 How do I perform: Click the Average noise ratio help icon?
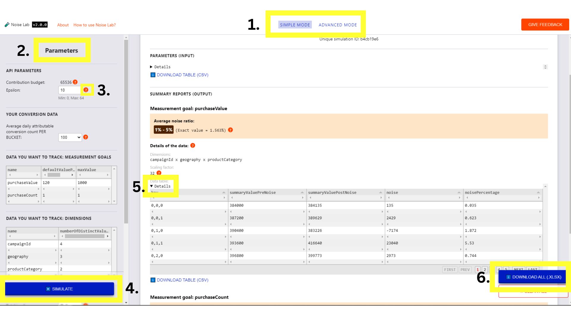(x=230, y=130)
